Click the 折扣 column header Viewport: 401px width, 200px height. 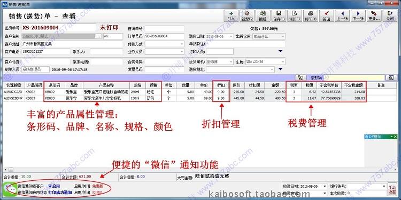[x=221, y=85]
